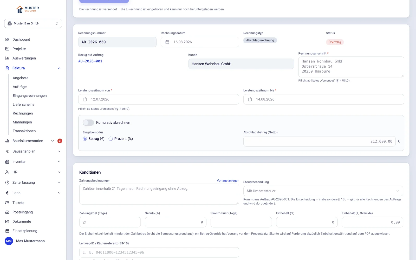
Task: Open Rechnungen in the Faktura submenu
Action: [23, 113]
